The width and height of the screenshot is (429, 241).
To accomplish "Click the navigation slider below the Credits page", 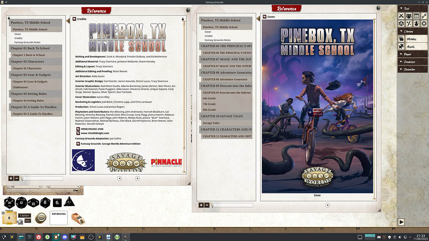I will 128,178.
